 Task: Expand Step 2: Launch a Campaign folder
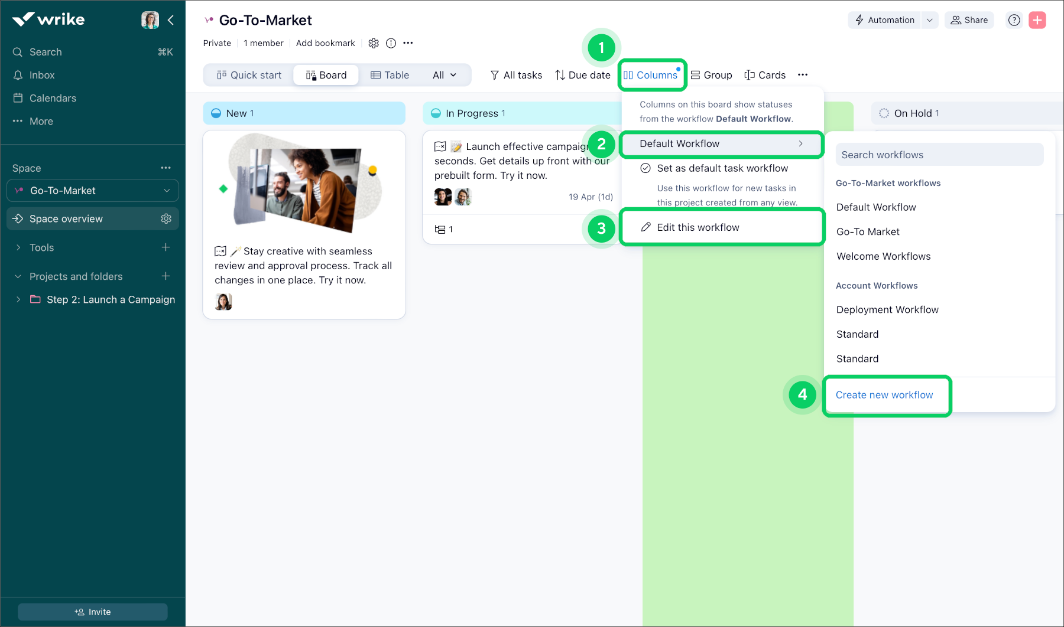pos(18,299)
